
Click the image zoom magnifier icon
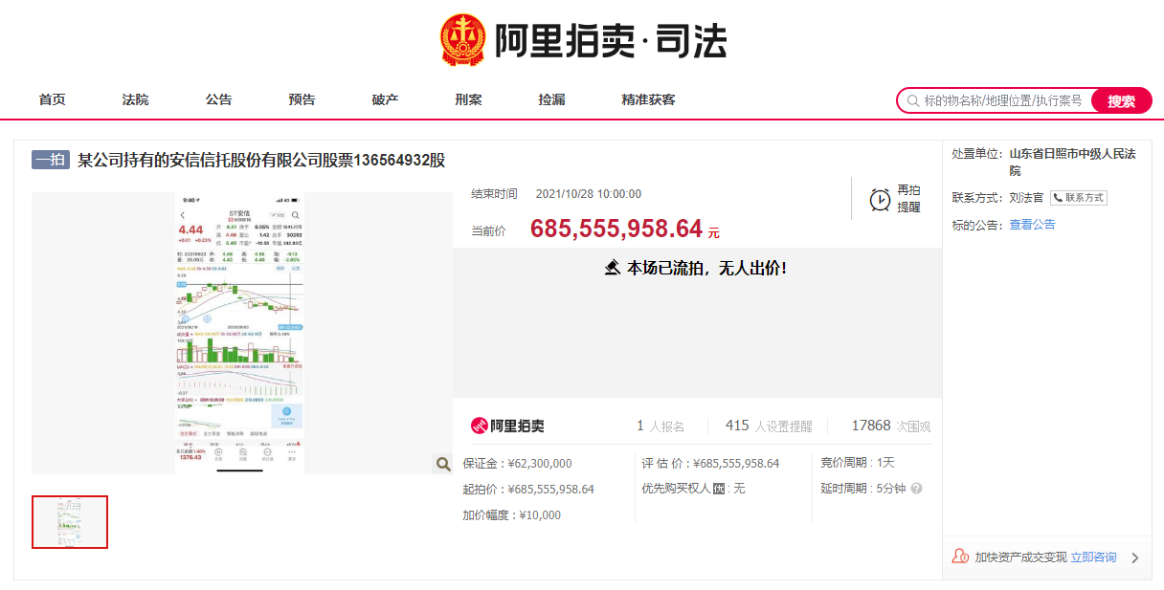[443, 464]
